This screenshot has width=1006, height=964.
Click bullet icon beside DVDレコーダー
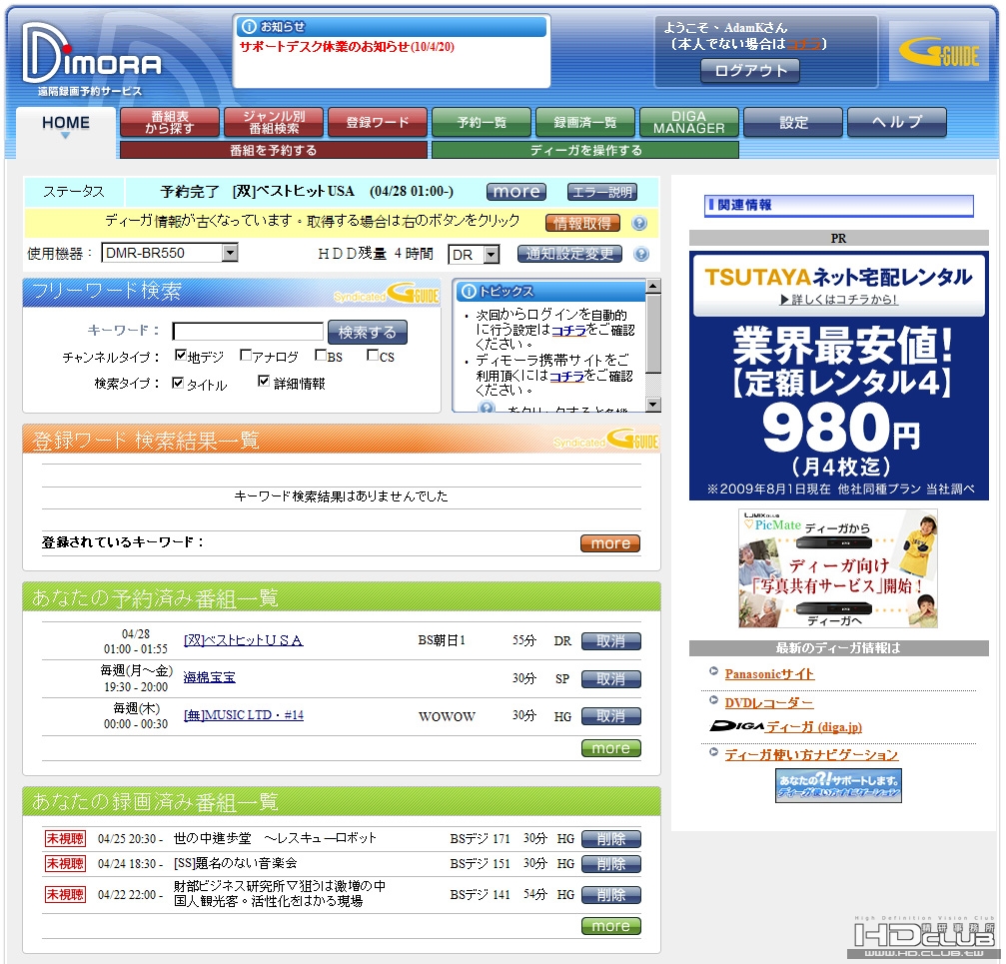coord(713,699)
